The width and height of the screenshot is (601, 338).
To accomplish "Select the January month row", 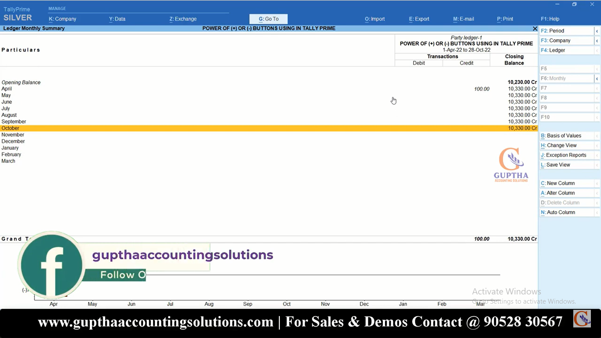I will (x=269, y=148).
